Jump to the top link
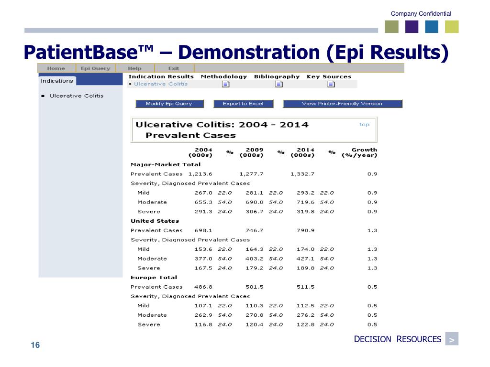 tap(364, 125)
